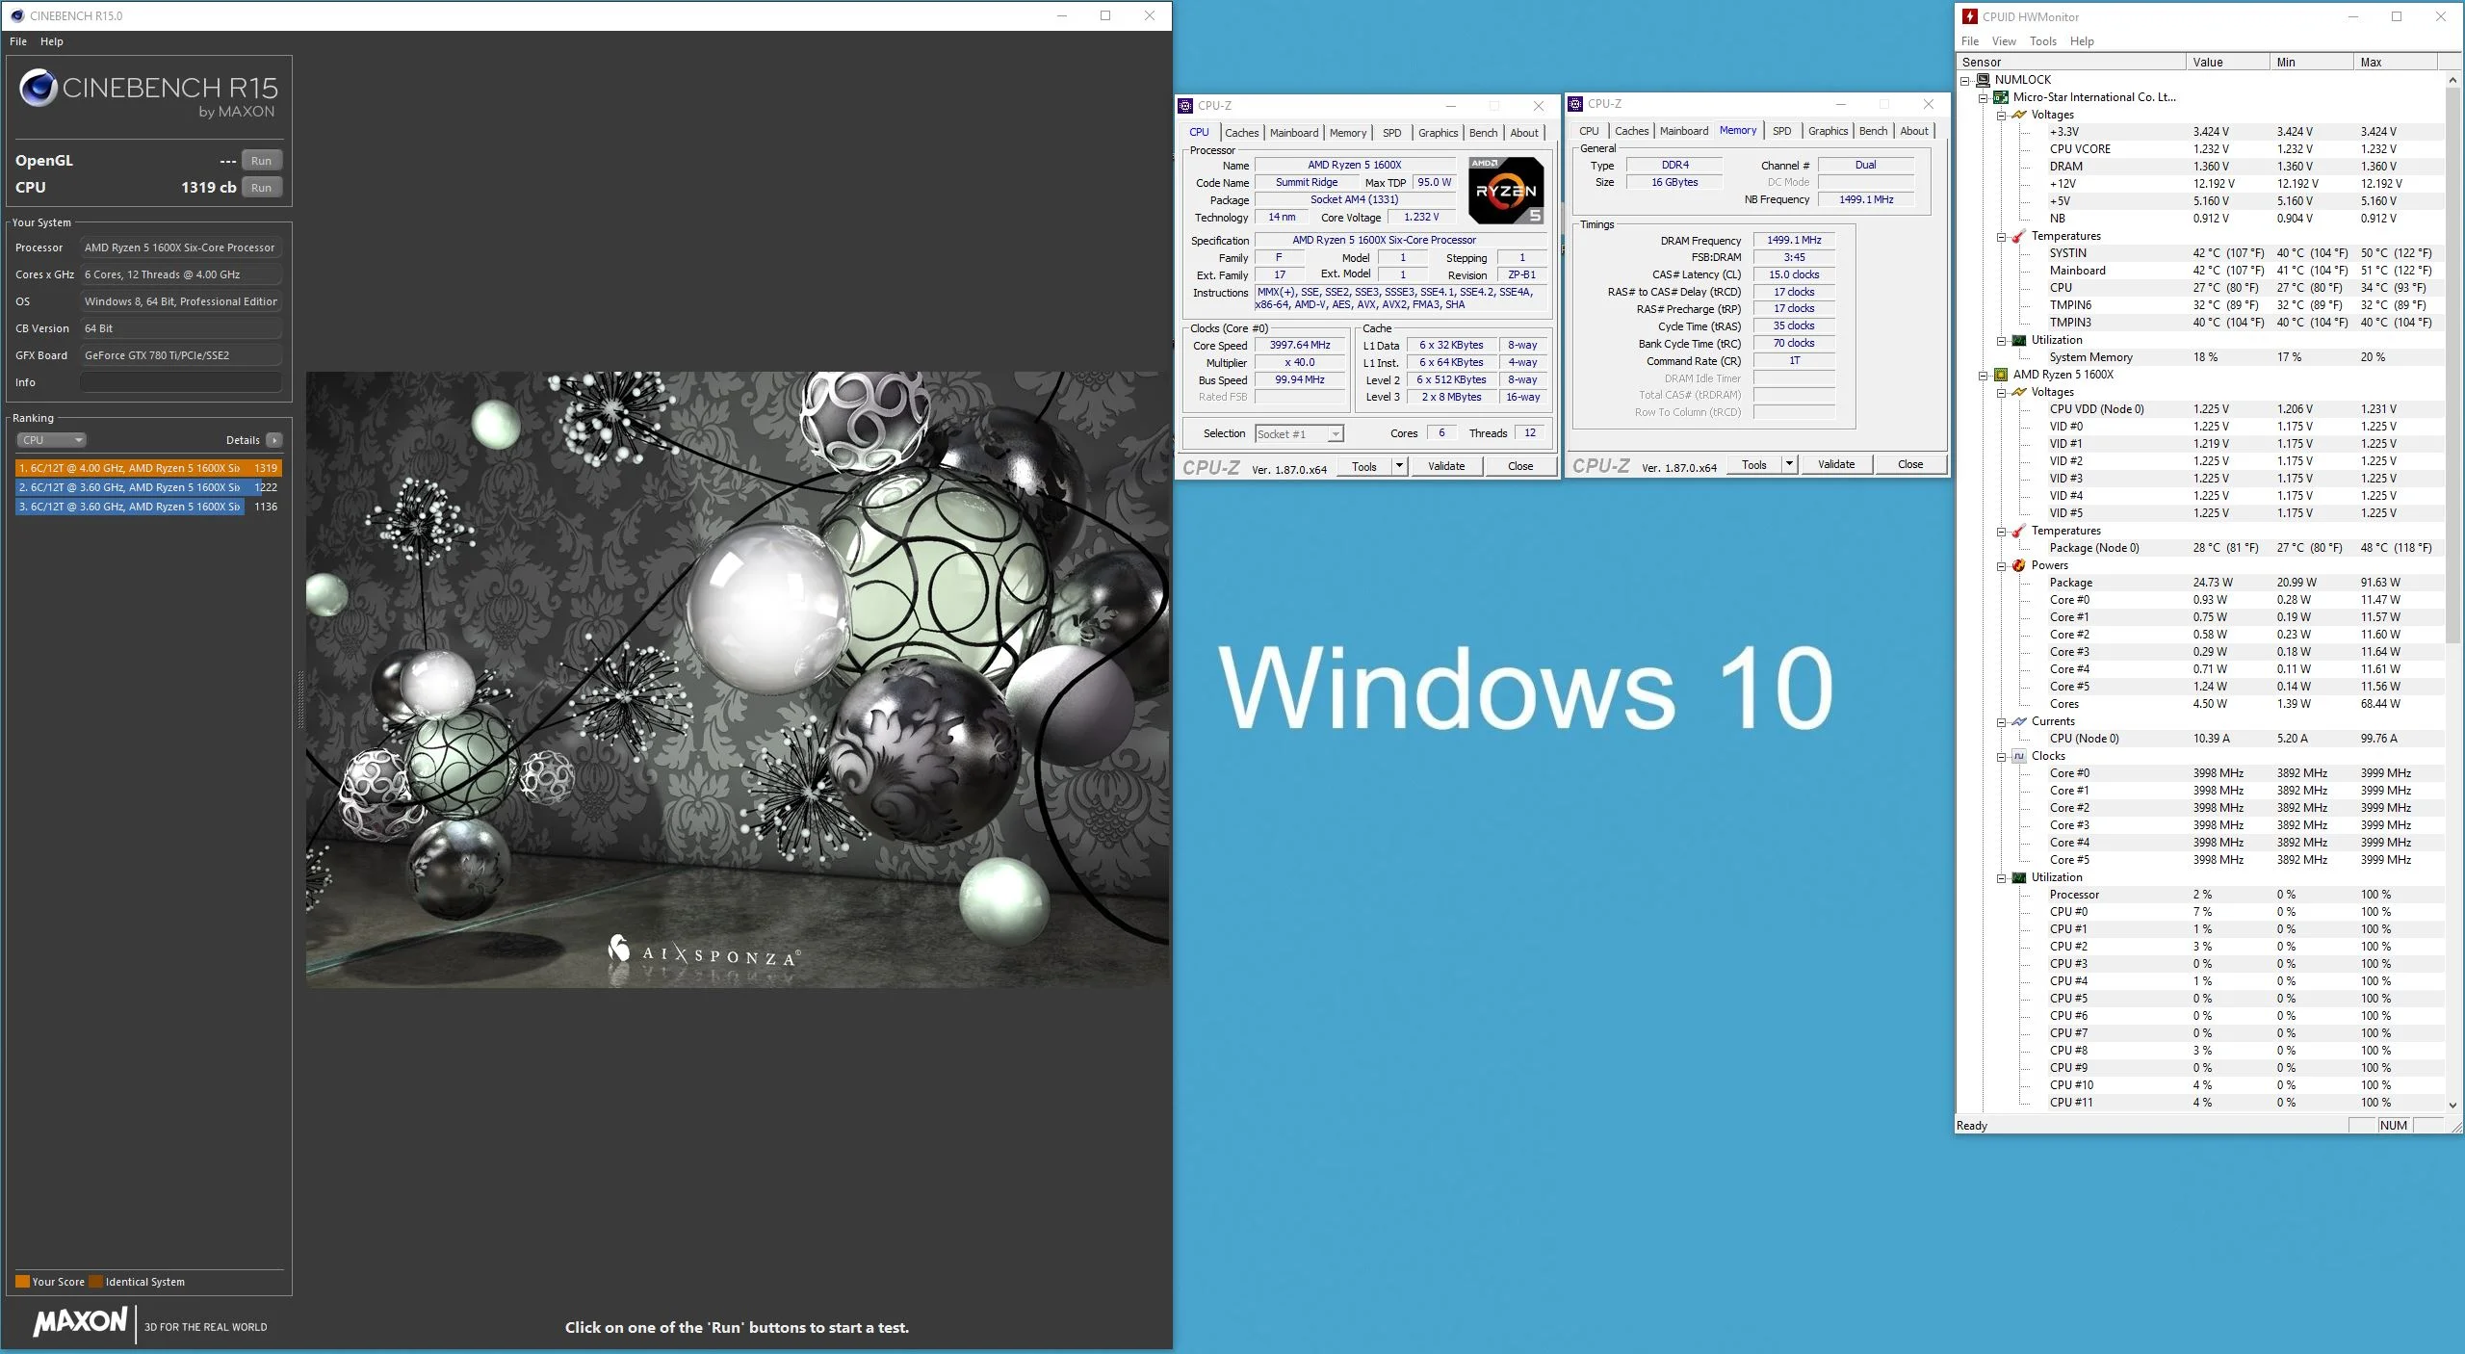Click the left CPU-Z window title icon
This screenshot has width=2465, height=1354.
point(1186,106)
